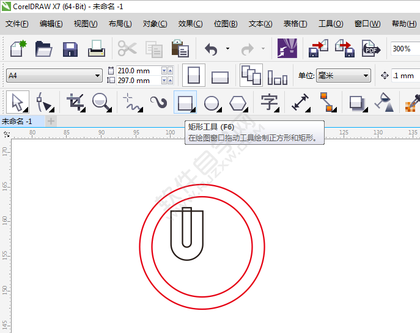The width and height of the screenshot is (420, 333).
Task: Click the Copy icon
Action: [x=153, y=49]
